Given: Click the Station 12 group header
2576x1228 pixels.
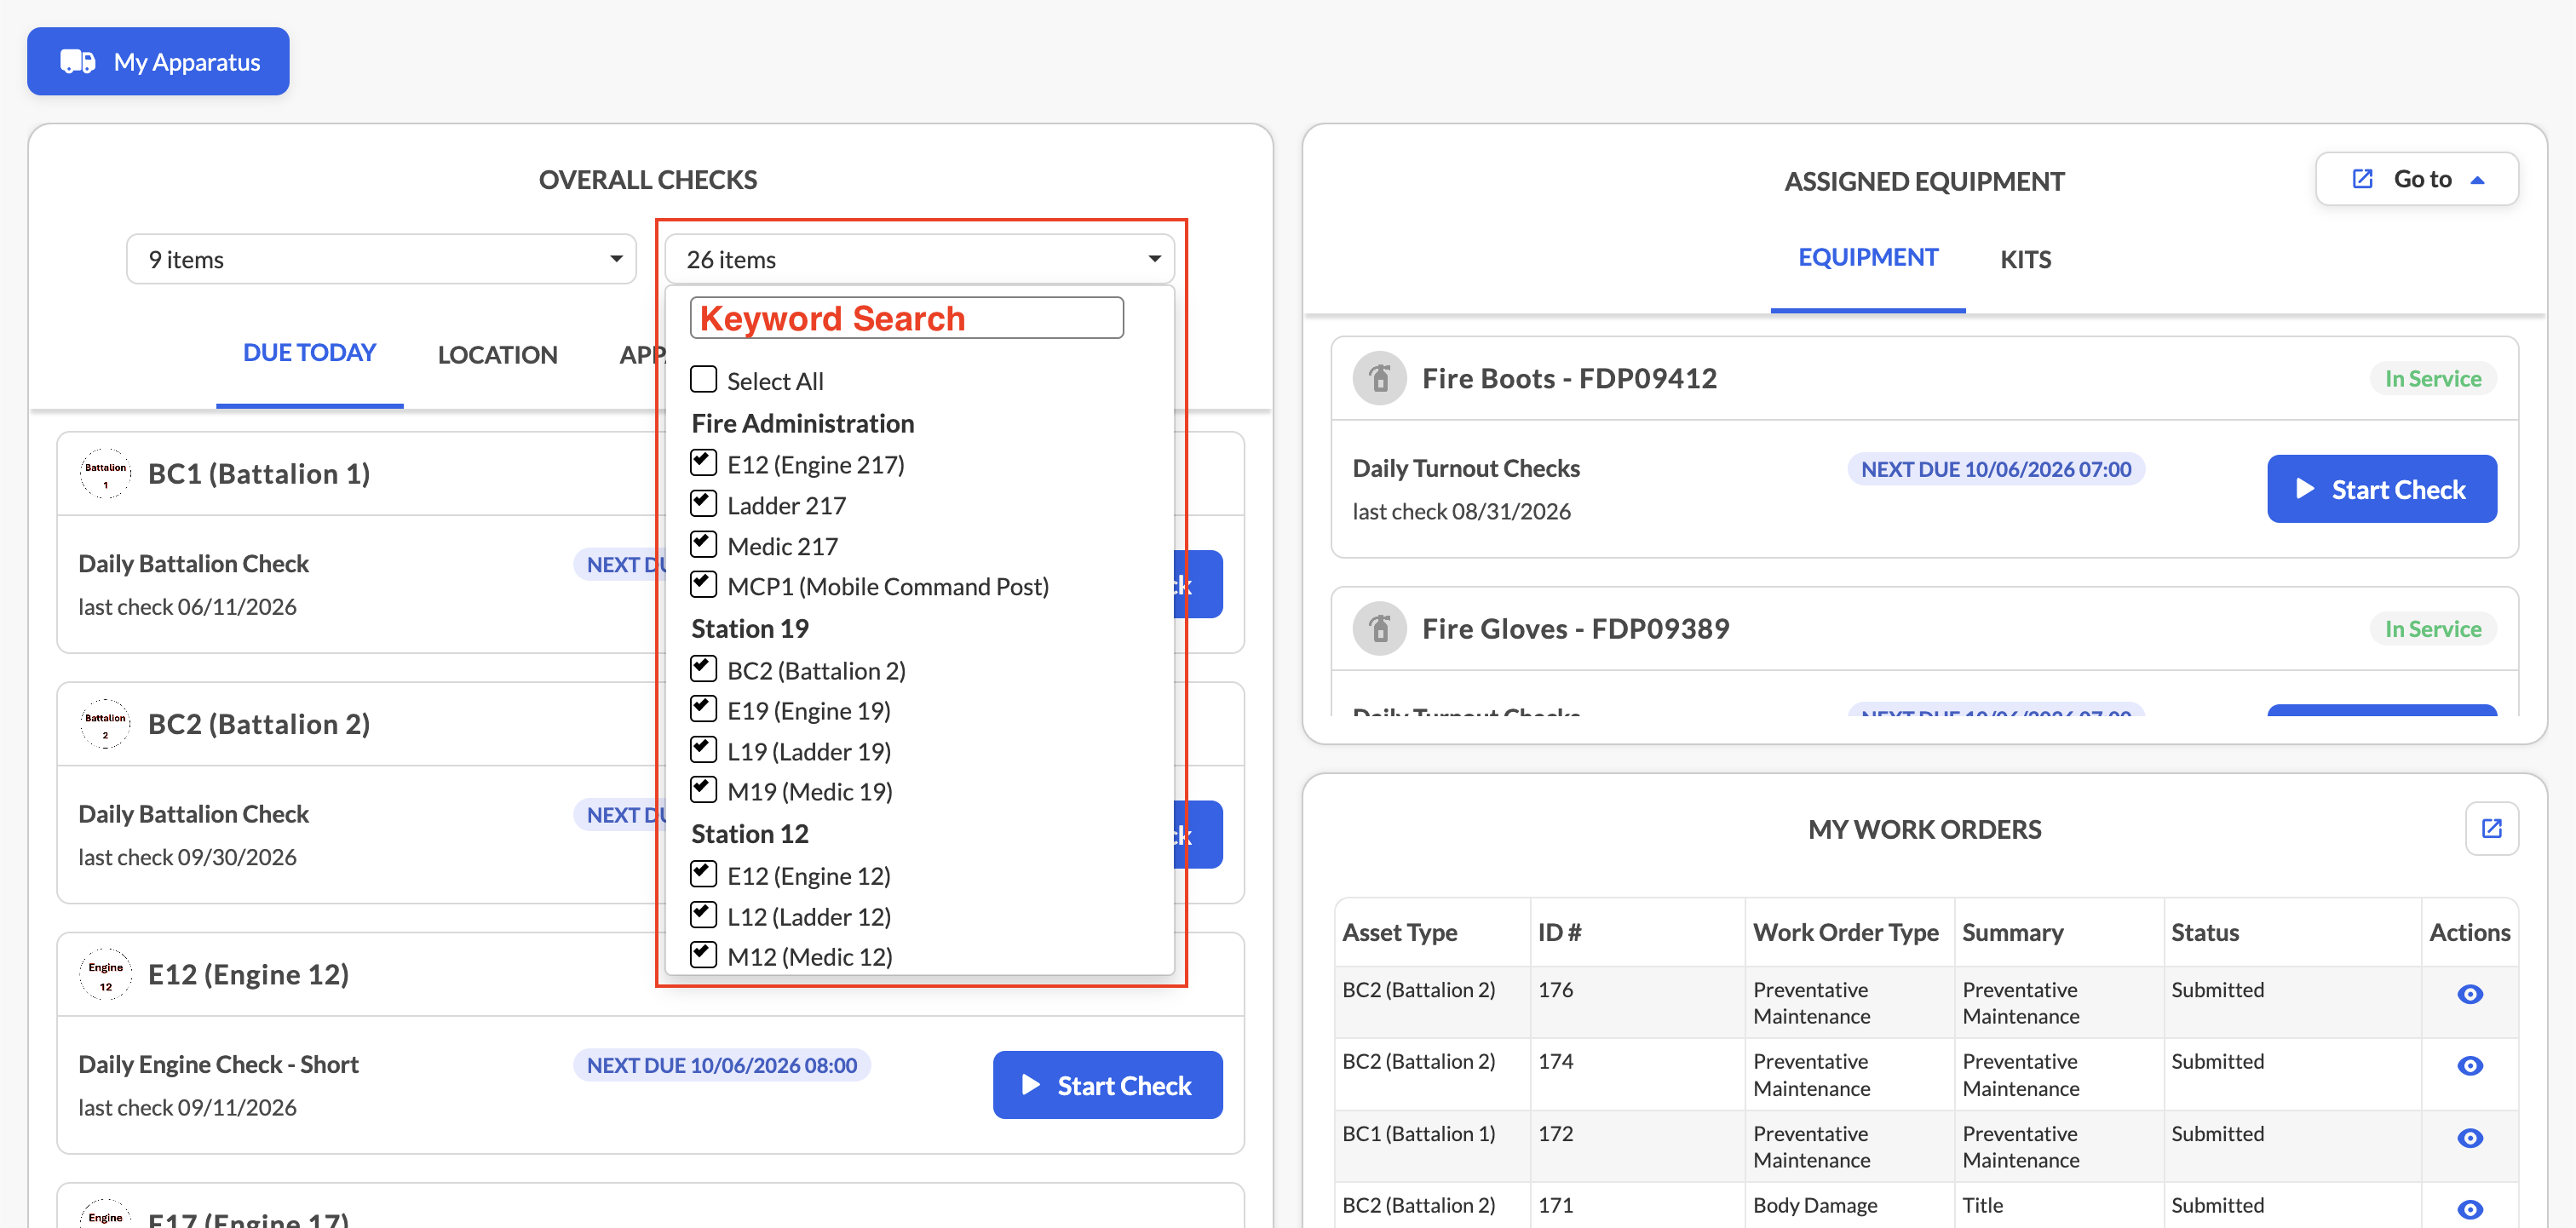Looking at the screenshot, I should (750, 834).
